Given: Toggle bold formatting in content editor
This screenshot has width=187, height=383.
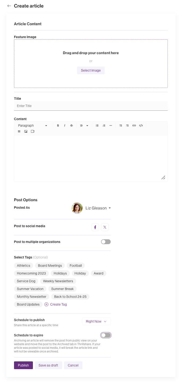Looking at the screenshot, I should coord(58,126).
